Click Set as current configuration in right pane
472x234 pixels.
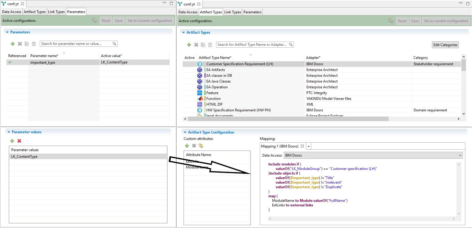tap(446, 21)
